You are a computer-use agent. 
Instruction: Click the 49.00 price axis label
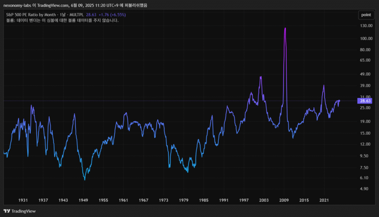pos(365,74)
